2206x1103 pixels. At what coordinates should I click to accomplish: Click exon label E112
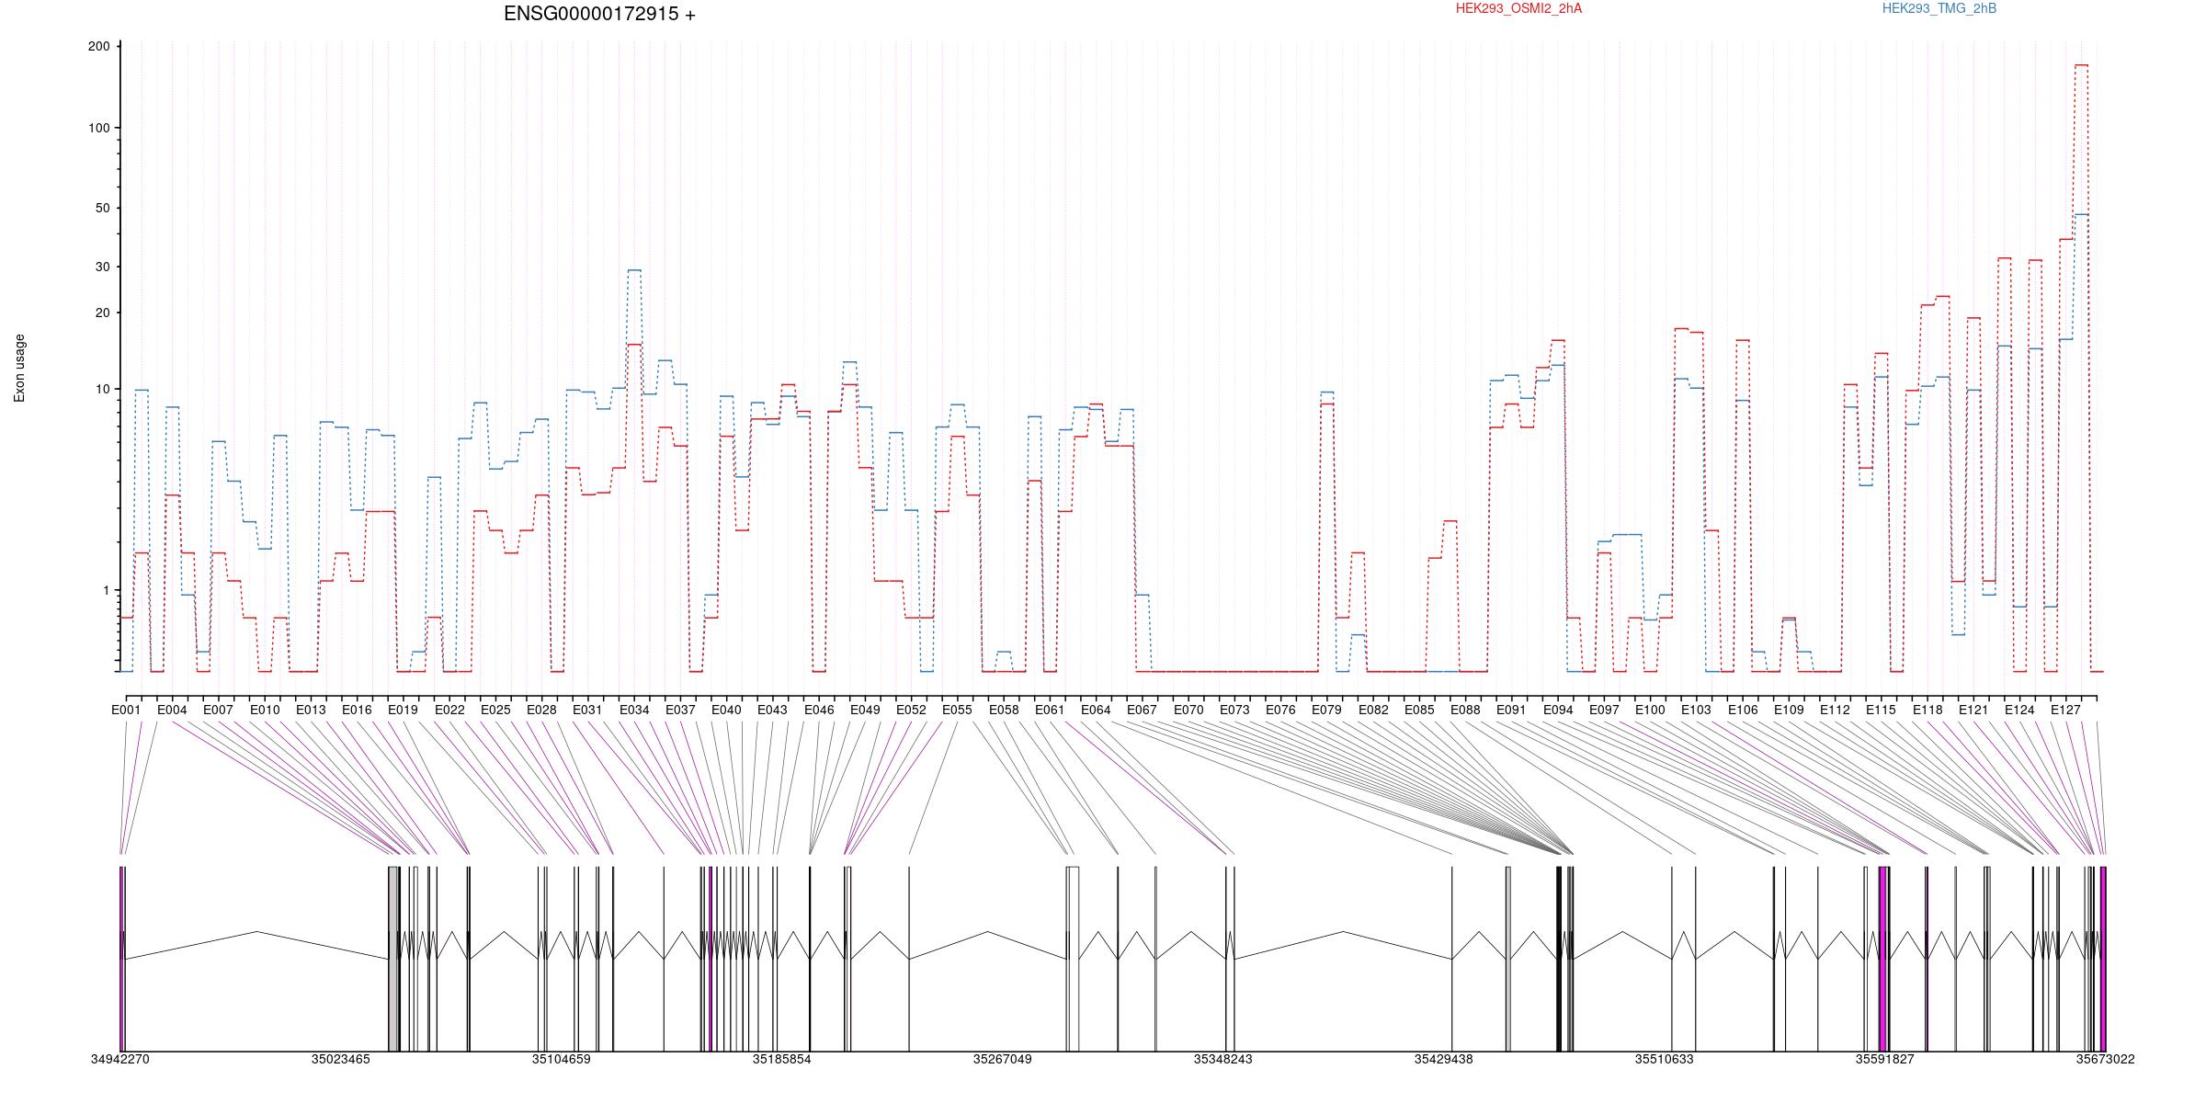pyautogui.click(x=1835, y=710)
